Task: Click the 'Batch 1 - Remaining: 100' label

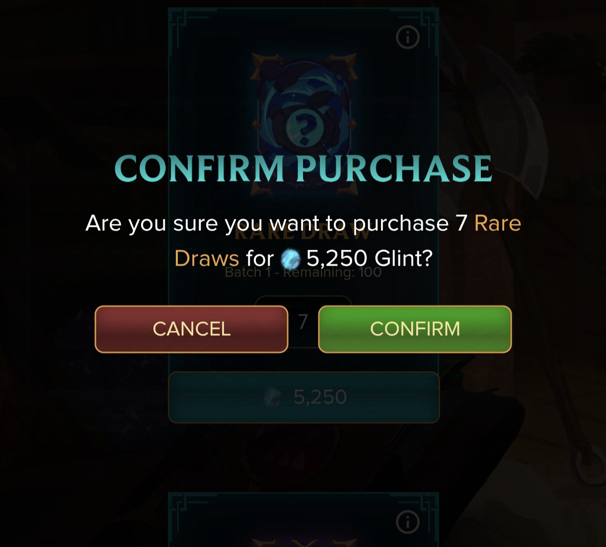Action: tap(303, 273)
